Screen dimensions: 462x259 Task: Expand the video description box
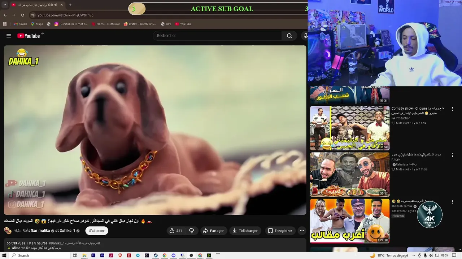[x=155, y=245]
